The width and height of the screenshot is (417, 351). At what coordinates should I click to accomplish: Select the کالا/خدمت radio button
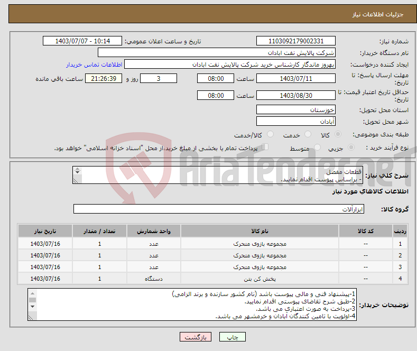point(270,134)
